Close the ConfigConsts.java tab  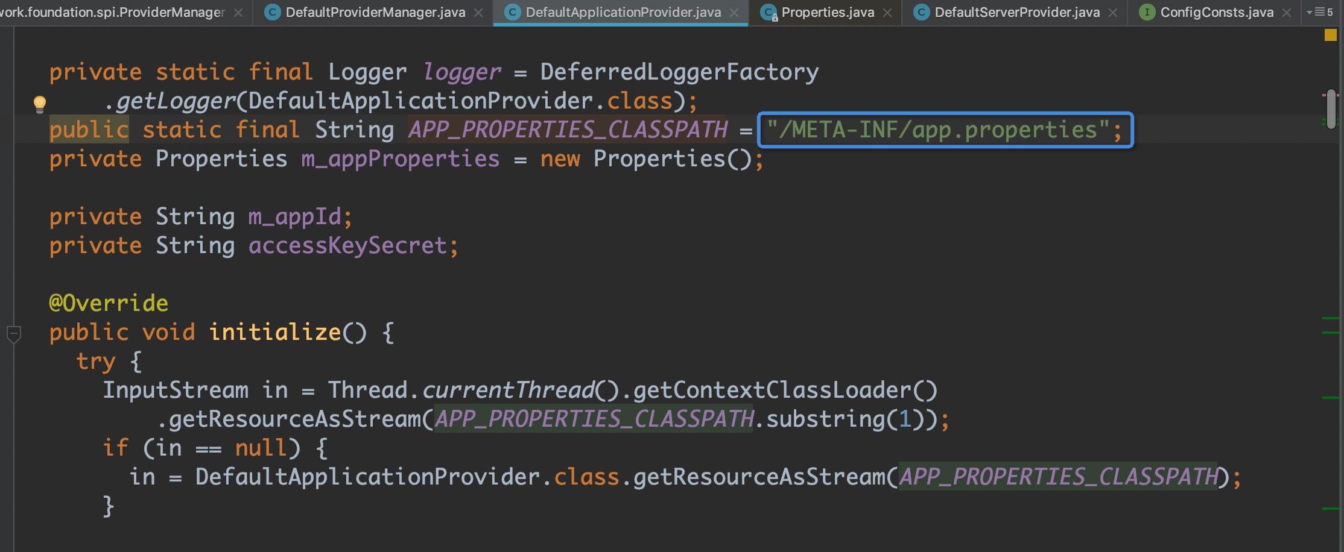(x=1287, y=13)
